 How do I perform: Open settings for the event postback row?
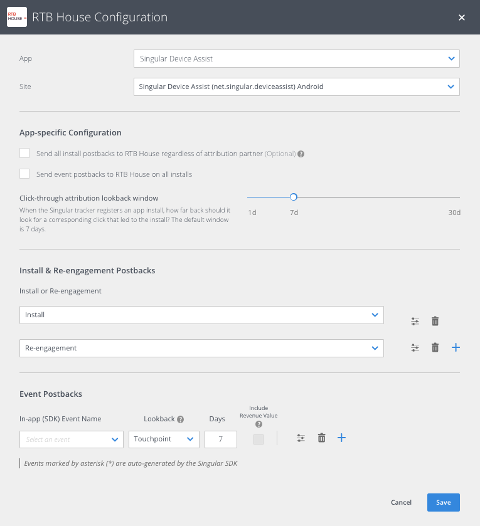click(x=301, y=438)
